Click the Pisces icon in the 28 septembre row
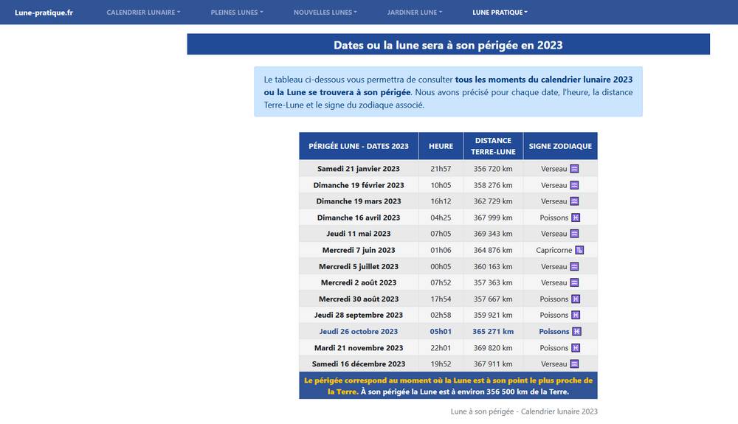 pos(576,315)
